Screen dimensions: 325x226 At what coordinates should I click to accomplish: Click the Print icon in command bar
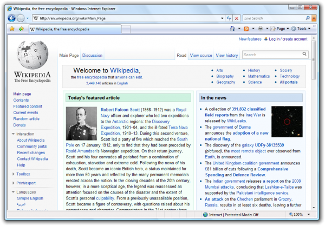point(261,29)
